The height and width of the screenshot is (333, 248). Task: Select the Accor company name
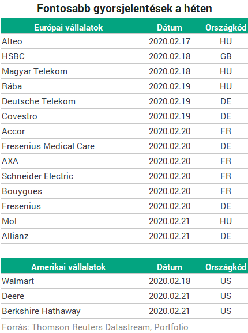(13, 131)
